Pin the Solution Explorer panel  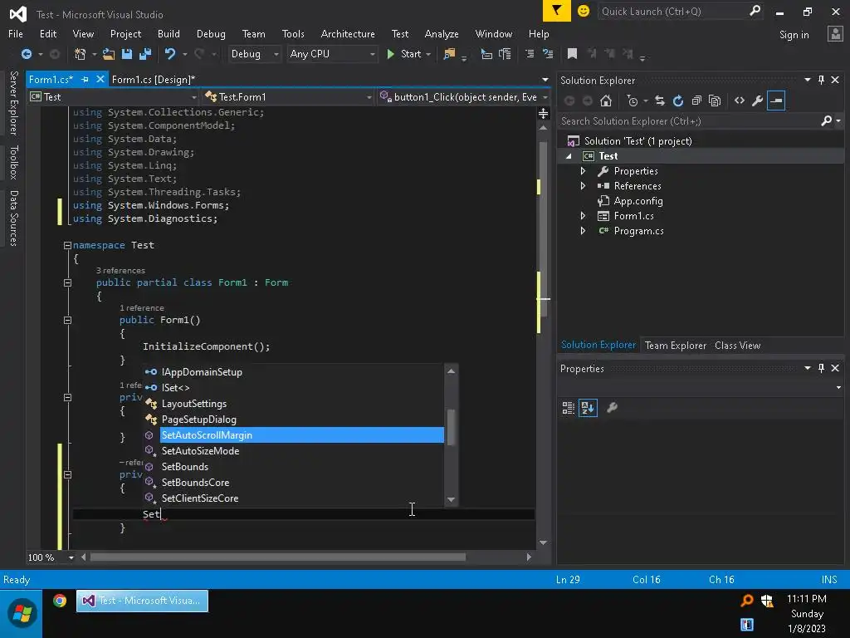pos(821,80)
